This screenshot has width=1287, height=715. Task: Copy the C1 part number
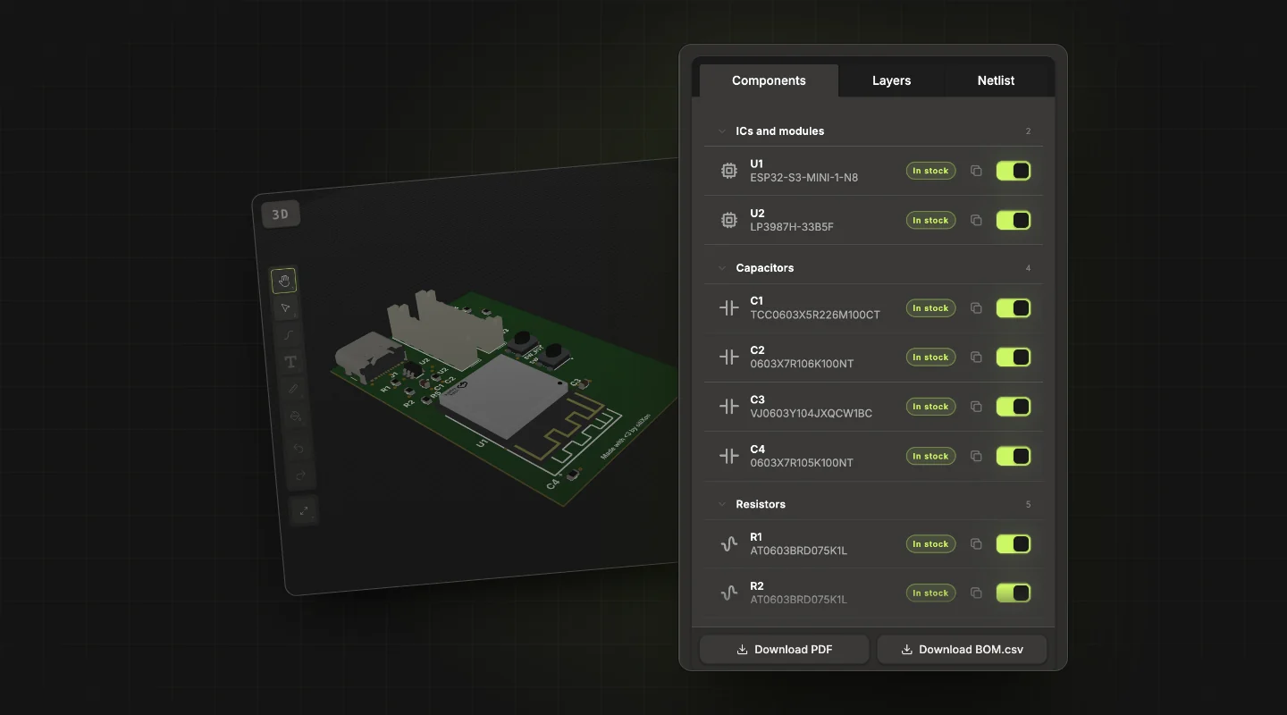pos(976,308)
